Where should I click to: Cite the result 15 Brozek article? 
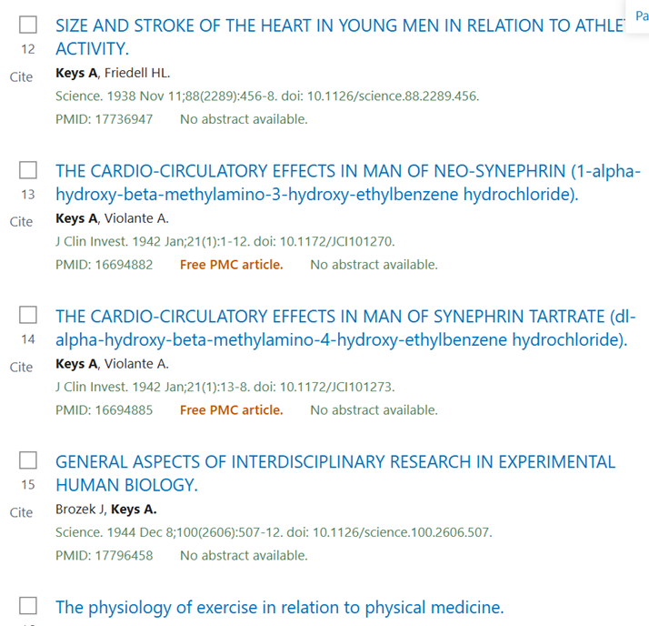pos(21,512)
